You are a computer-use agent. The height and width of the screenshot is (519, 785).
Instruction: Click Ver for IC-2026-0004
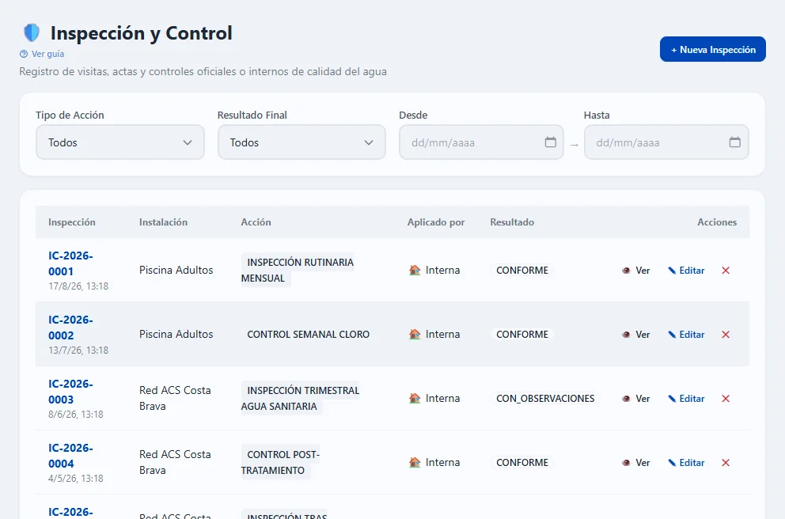coord(635,463)
